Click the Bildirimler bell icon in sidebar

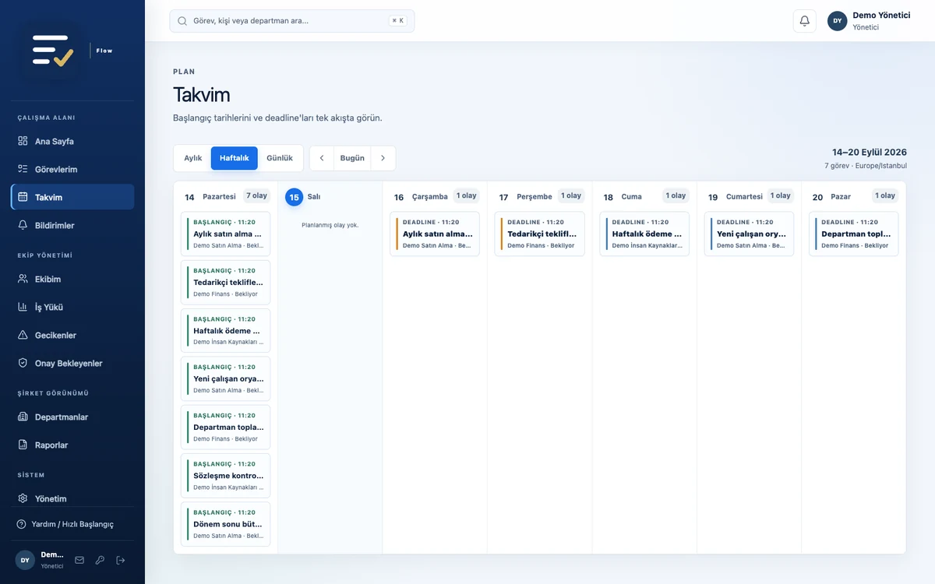(x=23, y=225)
